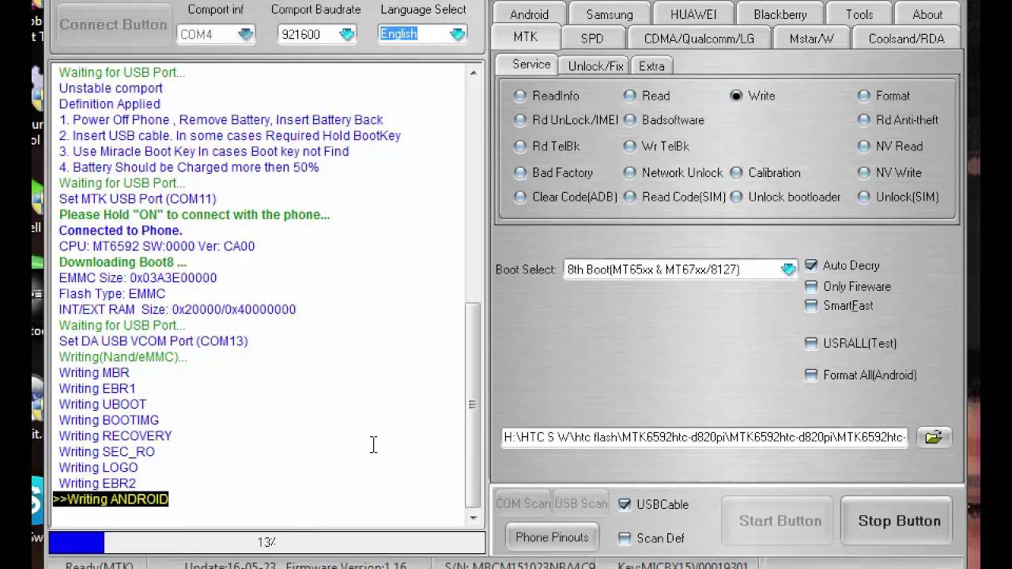
Task: Expand the Boot Select 8th Boot dropdown
Action: pyautogui.click(x=788, y=269)
